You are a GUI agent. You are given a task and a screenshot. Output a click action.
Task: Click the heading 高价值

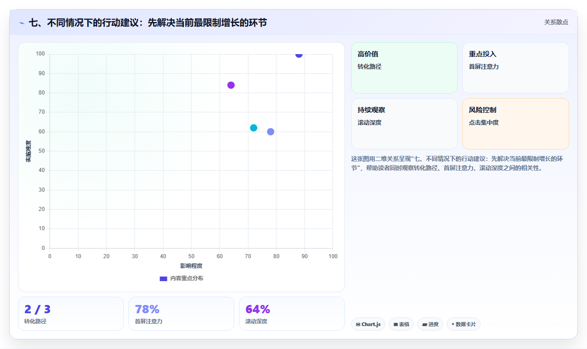pyautogui.click(x=368, y=54)
